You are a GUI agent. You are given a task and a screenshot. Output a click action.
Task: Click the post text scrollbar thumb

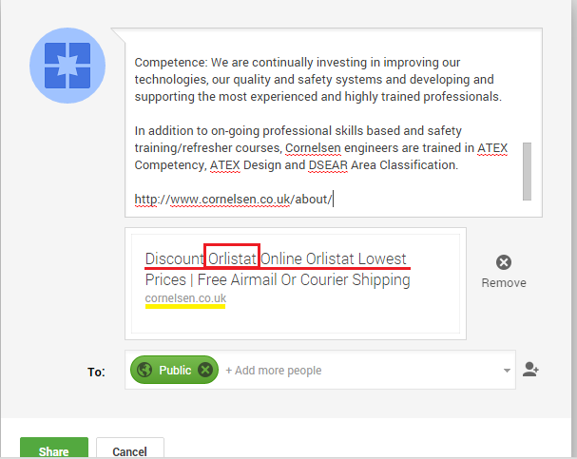[527, 171]
